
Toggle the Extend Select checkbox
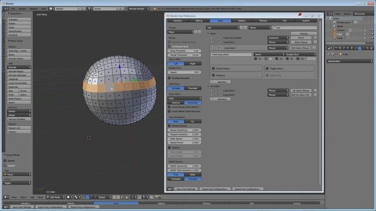pyautogui.click(x=213, y=69)
